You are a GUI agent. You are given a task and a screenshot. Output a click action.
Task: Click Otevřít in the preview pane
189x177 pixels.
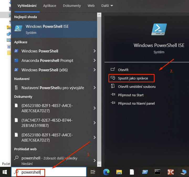coord(123,70)
